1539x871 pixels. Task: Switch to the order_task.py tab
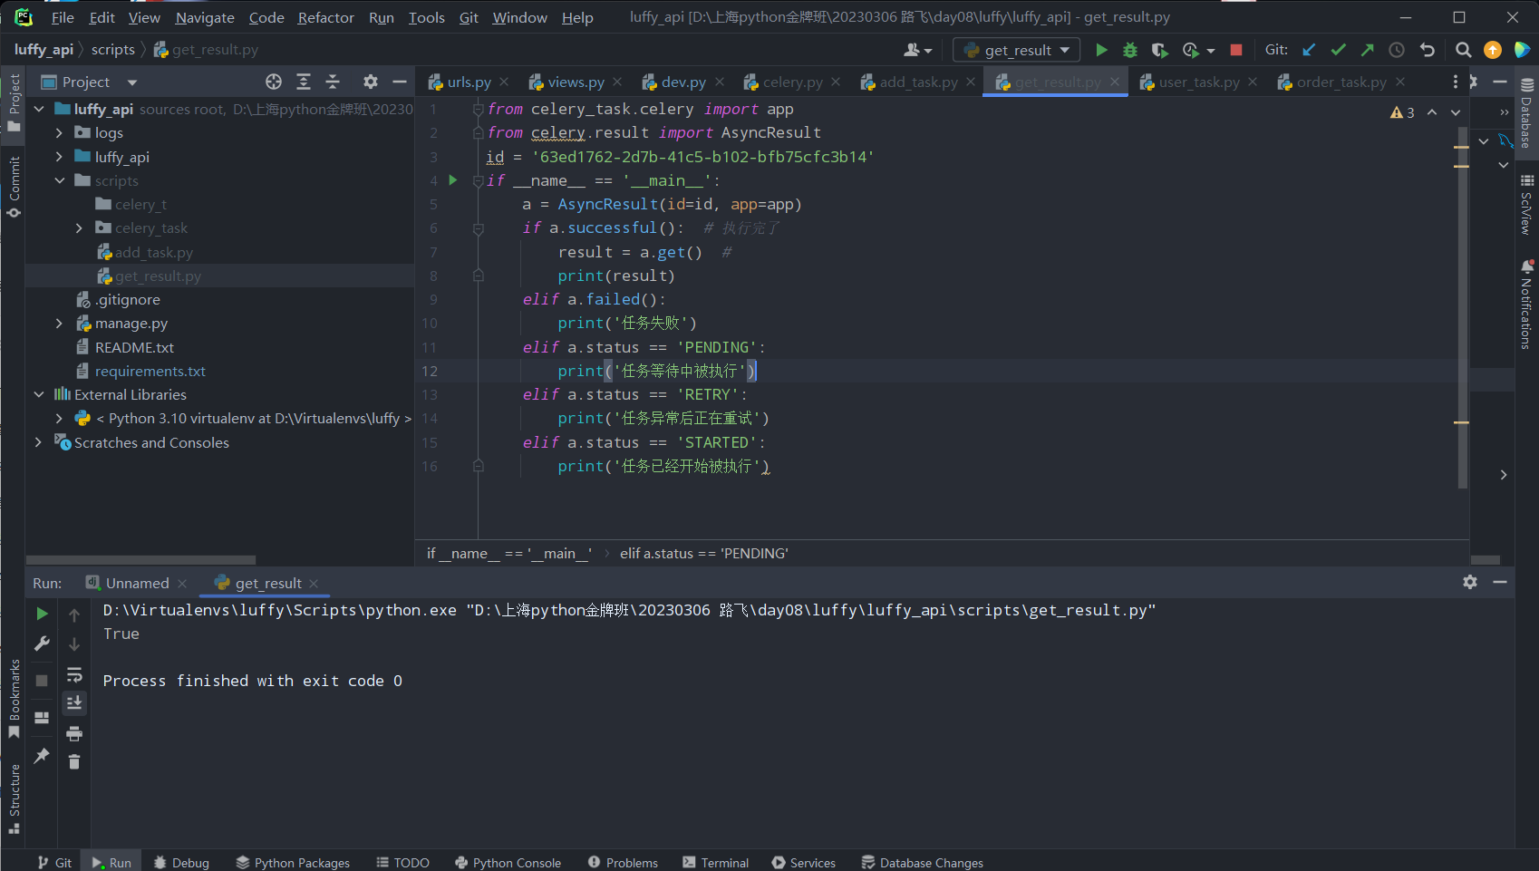pos(1341,82)
